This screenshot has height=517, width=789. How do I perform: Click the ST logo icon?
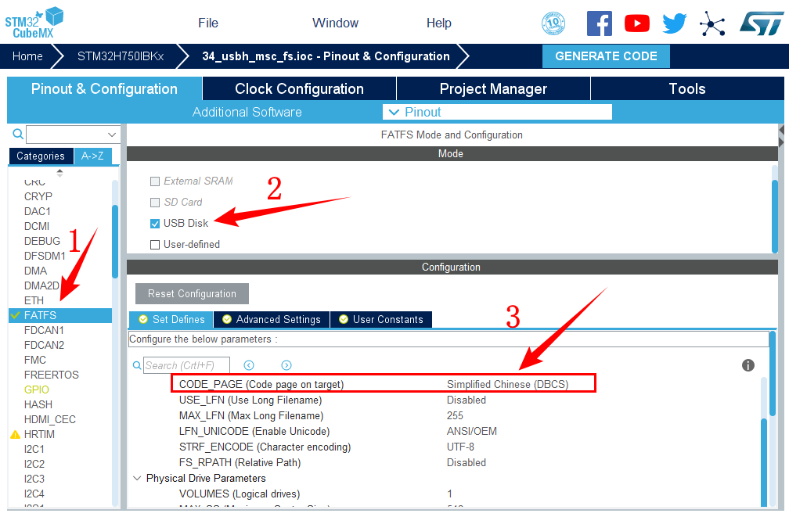point(761,23)
